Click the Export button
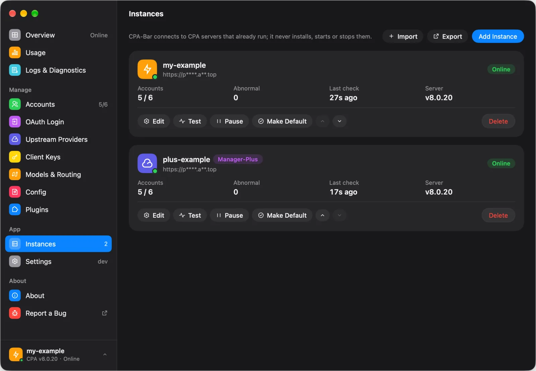The image size is (536, 371). (448, 36)
